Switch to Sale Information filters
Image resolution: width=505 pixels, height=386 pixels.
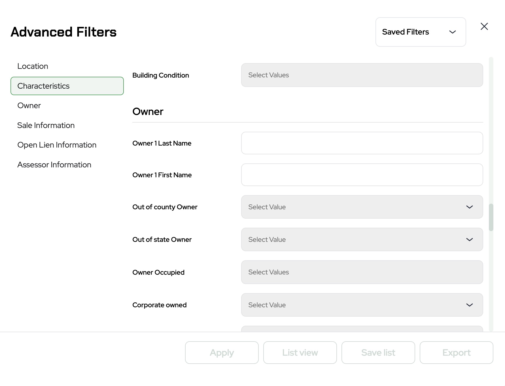(x=46, y=125)
